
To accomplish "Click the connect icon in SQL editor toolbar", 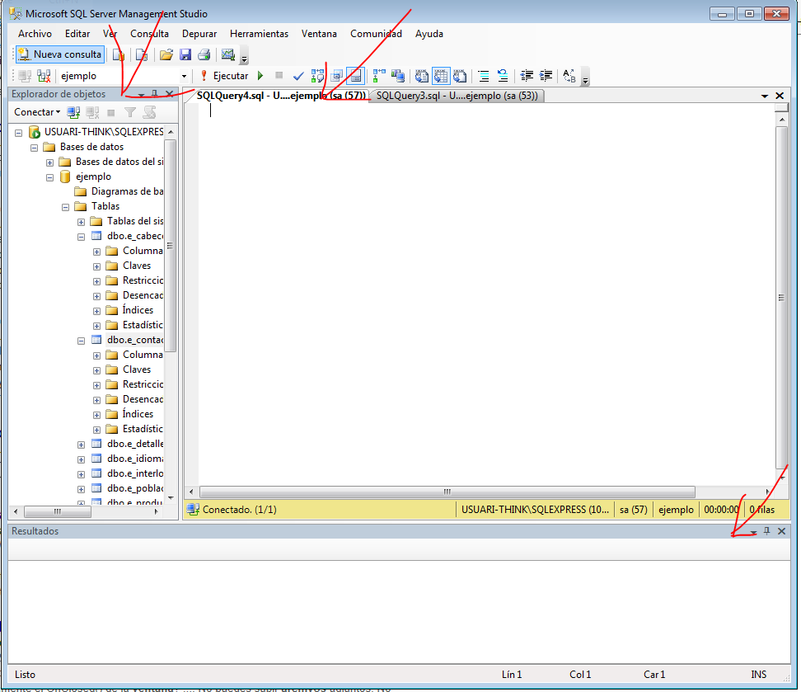I will [x=25, y=76].
